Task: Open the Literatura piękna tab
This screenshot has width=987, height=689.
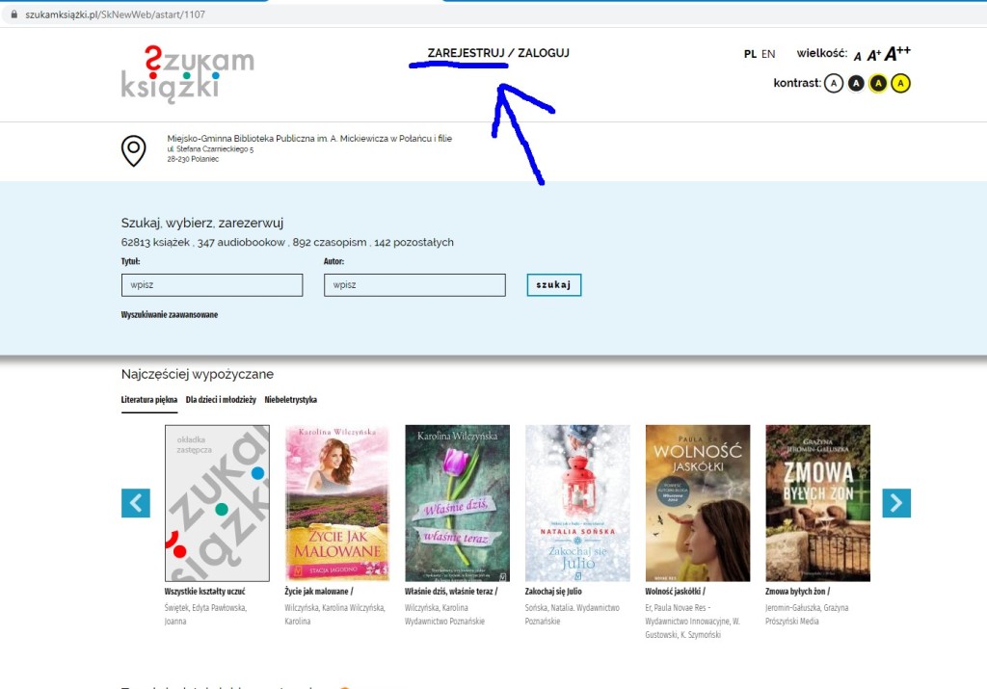Action: [149, 400]
